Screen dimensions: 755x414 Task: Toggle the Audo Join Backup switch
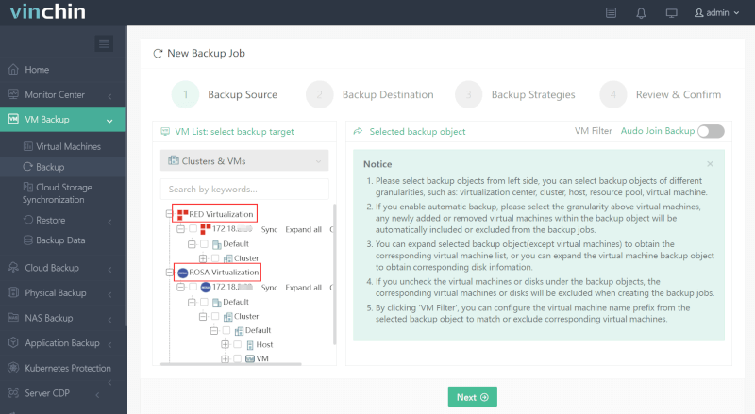click(711, 131)
